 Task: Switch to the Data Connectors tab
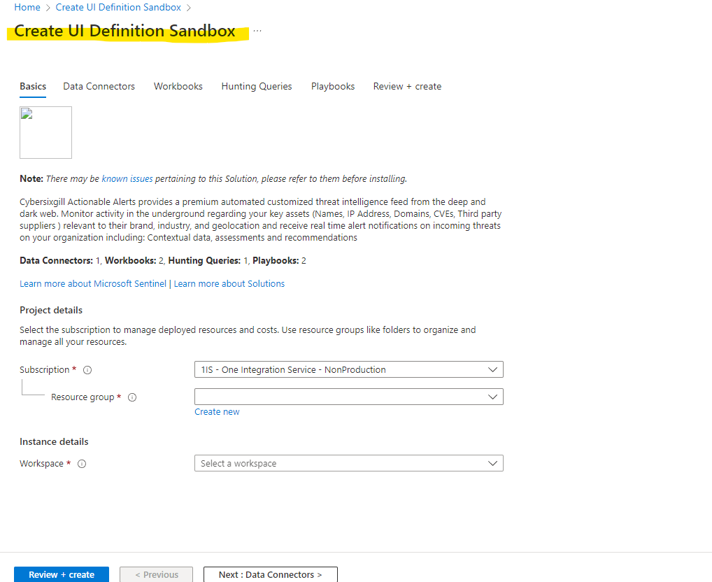99,86
